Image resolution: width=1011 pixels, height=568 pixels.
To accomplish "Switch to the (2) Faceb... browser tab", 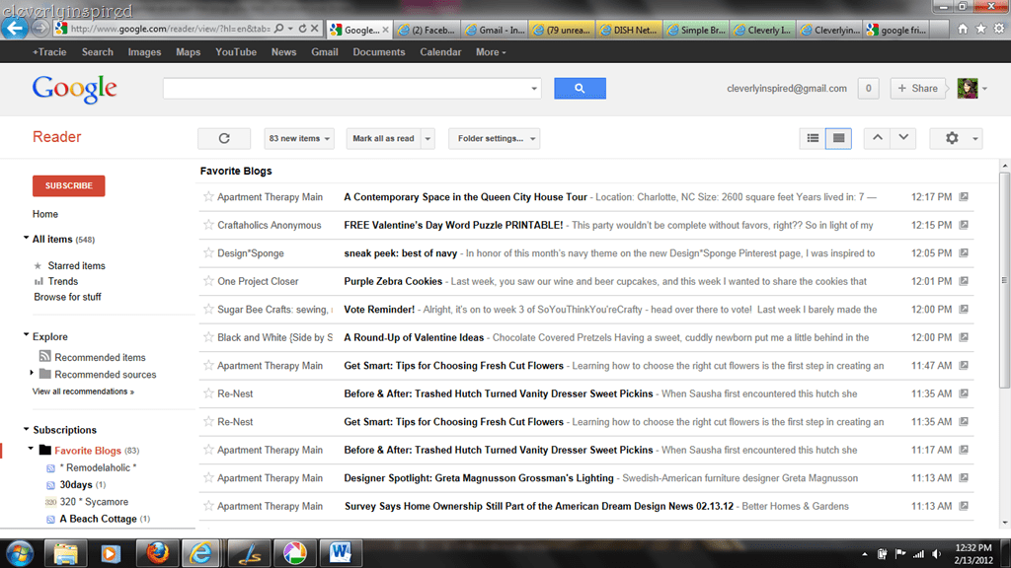I will [x=427, y=30].
